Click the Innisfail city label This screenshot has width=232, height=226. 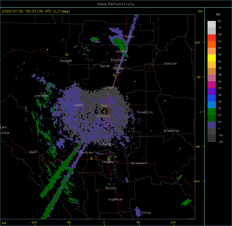tap(112, 88)
